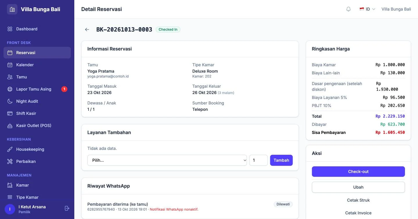Click the Dilewati status badge
Screen dimensions: 418x219
pyautogui.click(x=283, y=204)
